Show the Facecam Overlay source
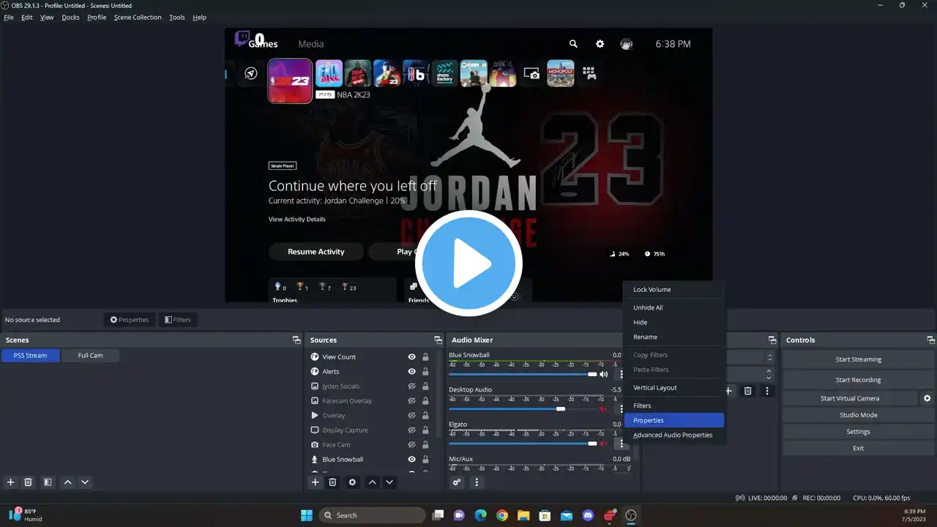 (x=412, y=401)
